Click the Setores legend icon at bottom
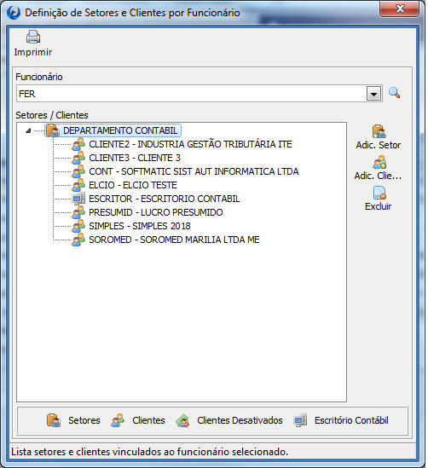This screenshot has width=428, height=468. 54,420
